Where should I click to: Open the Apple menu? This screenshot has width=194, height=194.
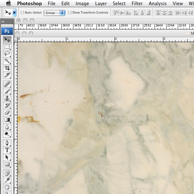coord(8,4)
